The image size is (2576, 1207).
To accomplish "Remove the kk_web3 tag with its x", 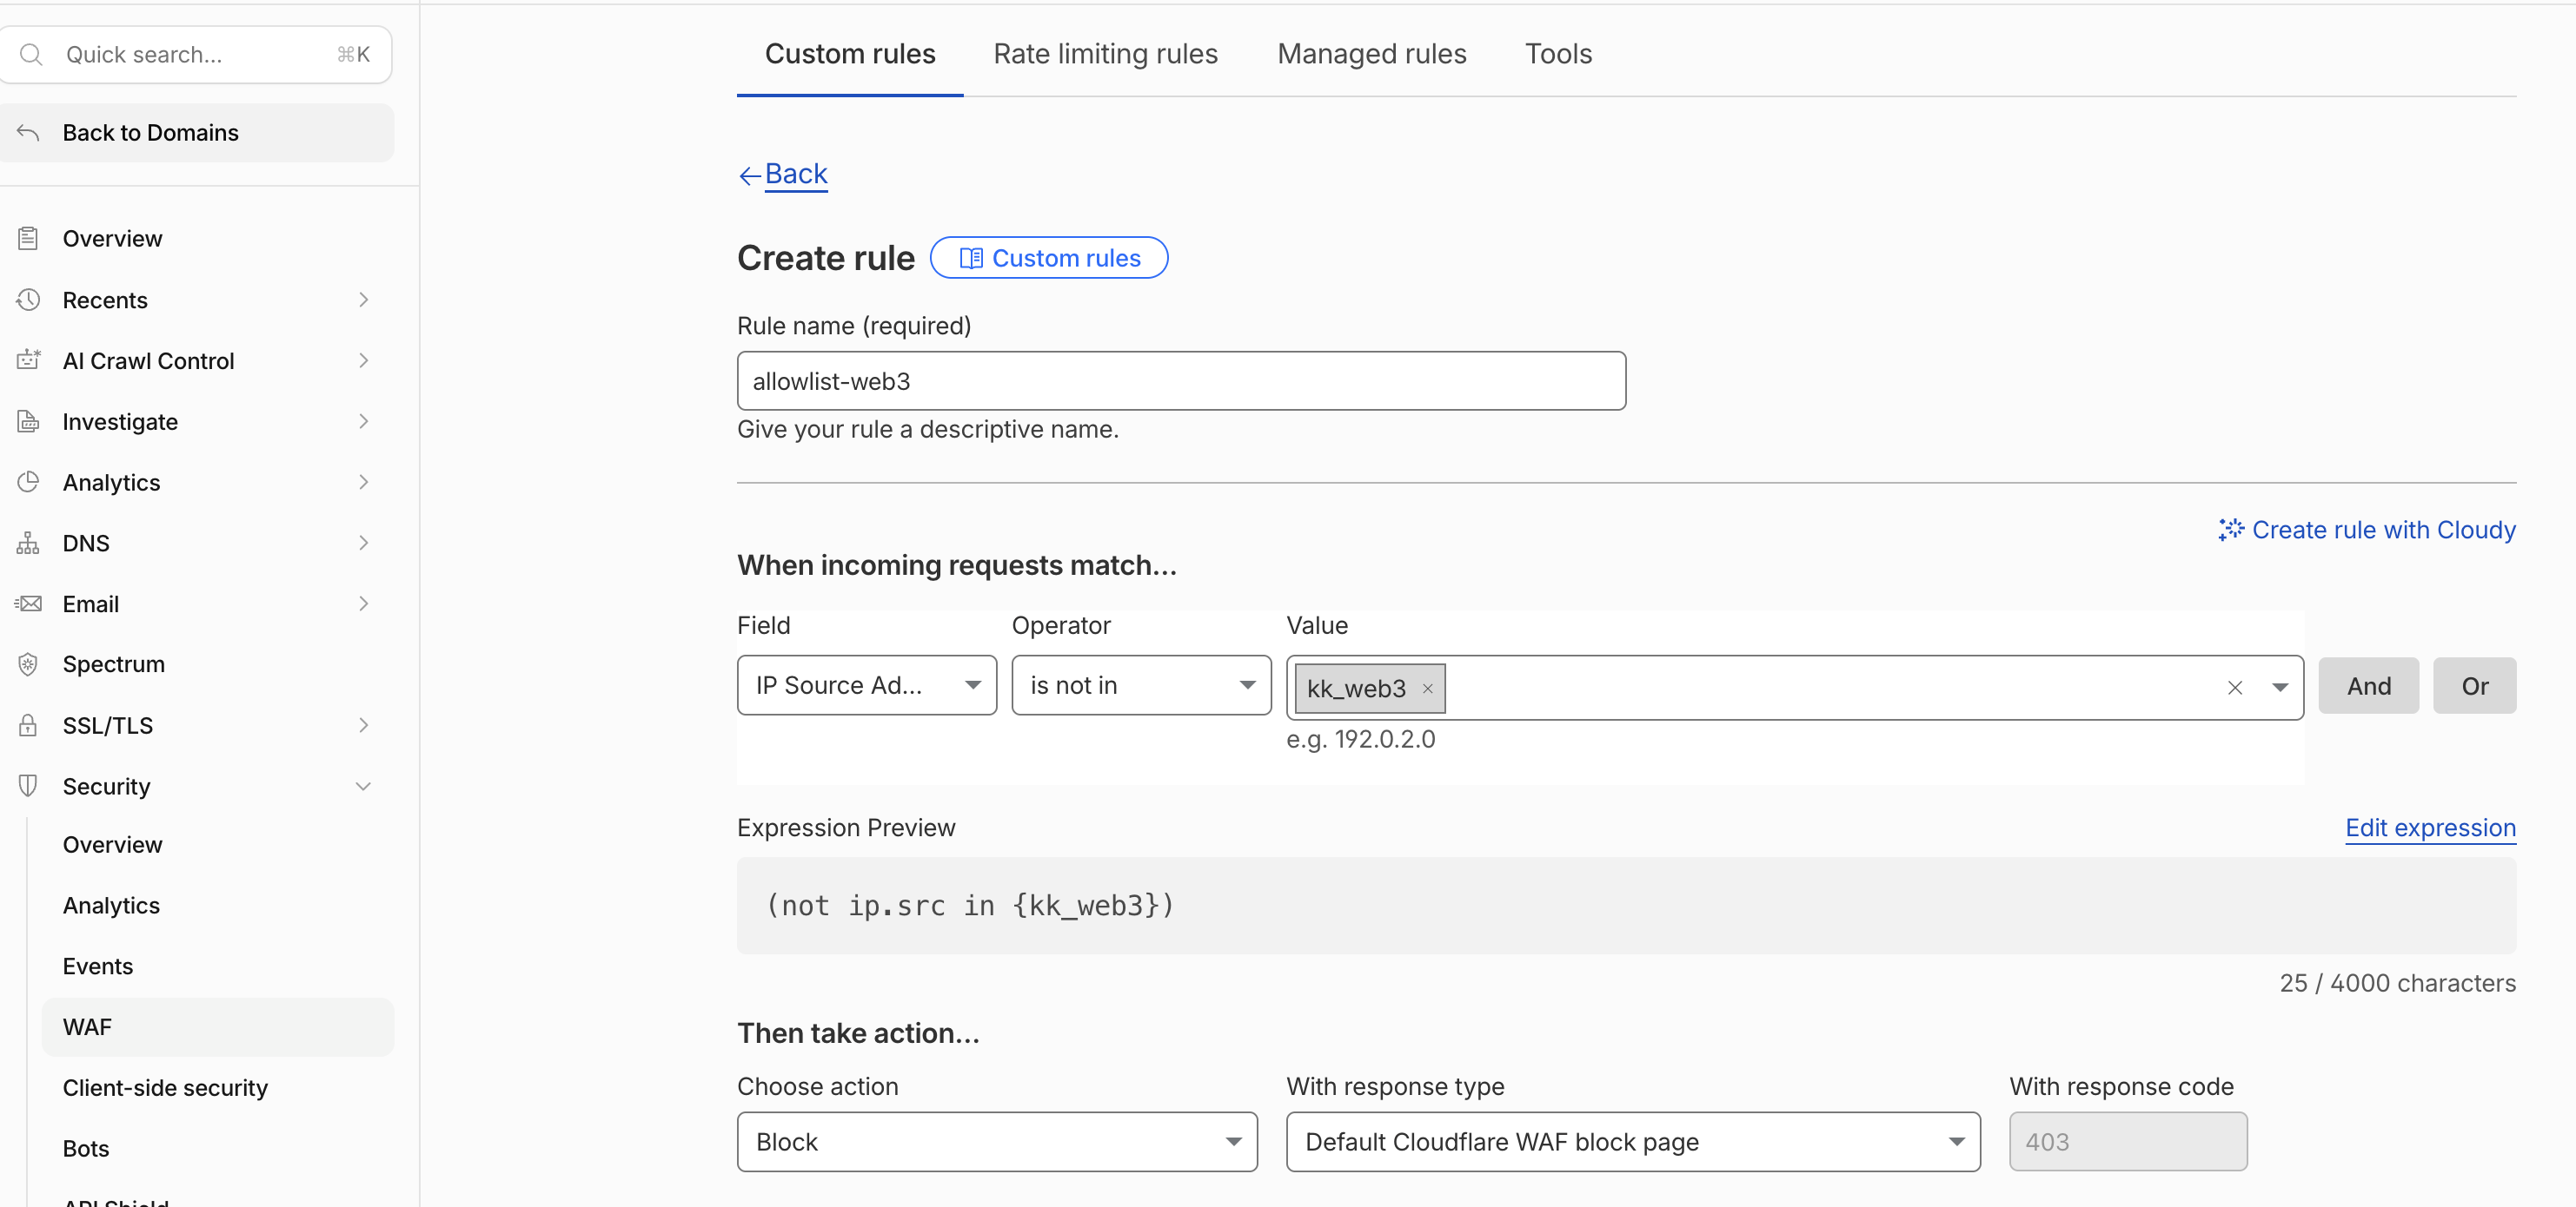I will coord(1427,689).
